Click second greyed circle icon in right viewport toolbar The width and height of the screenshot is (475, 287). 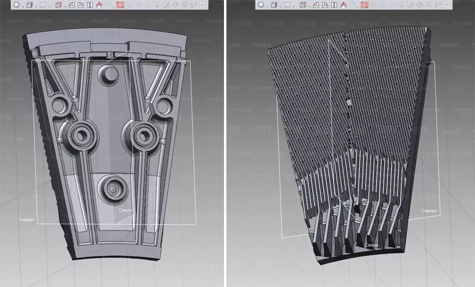383,5
